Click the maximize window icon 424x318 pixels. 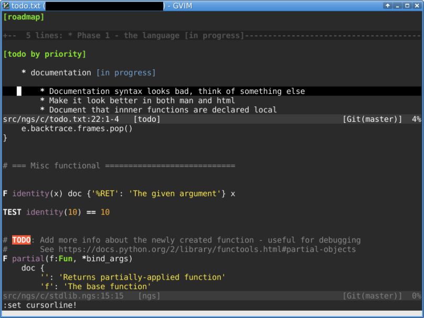pos(407,5)
